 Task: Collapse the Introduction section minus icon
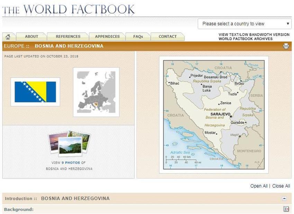point(284,199)
